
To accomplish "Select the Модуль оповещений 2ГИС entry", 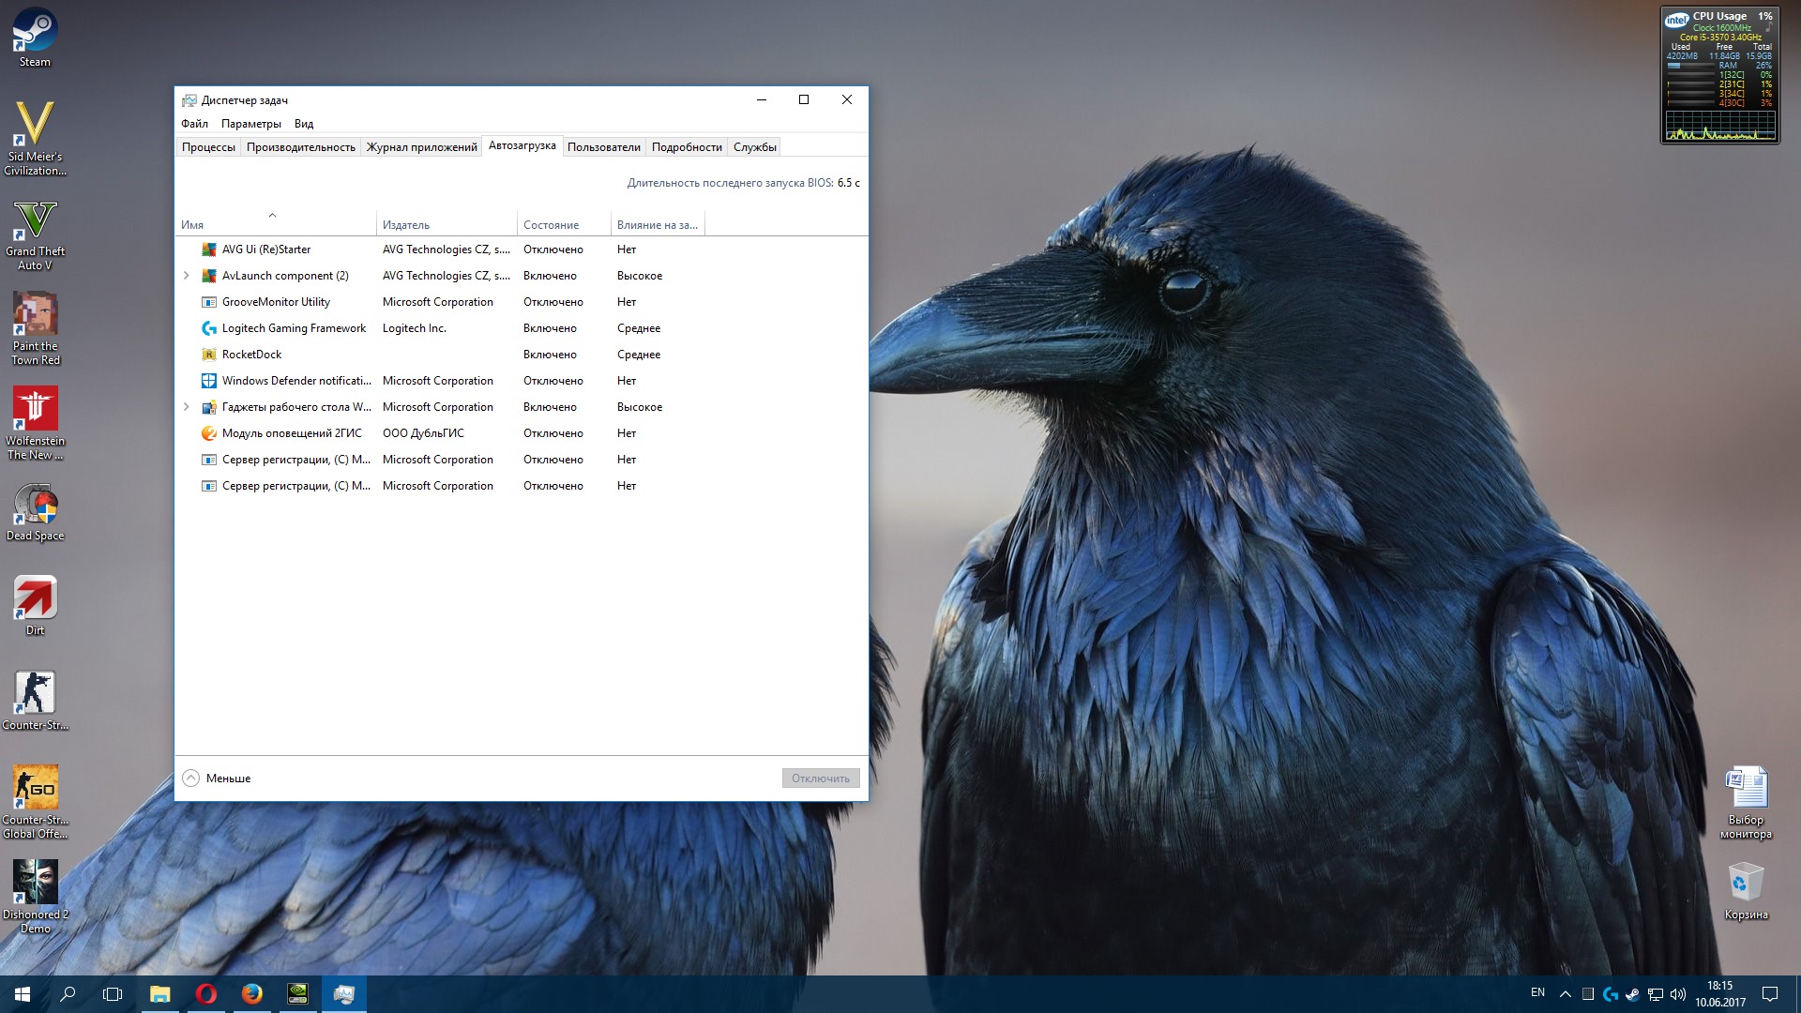I will [x=291, y=433].
